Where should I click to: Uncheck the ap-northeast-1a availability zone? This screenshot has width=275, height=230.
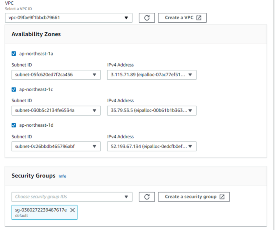point(14,54)
